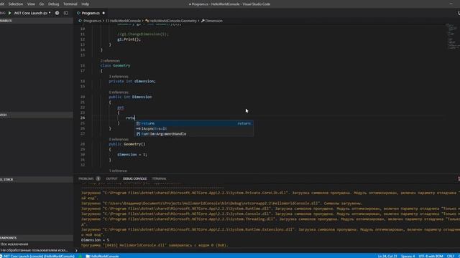The width and height of the screenshot is (460, 258).
Task: Open the View menu
Action: [31, 4]
